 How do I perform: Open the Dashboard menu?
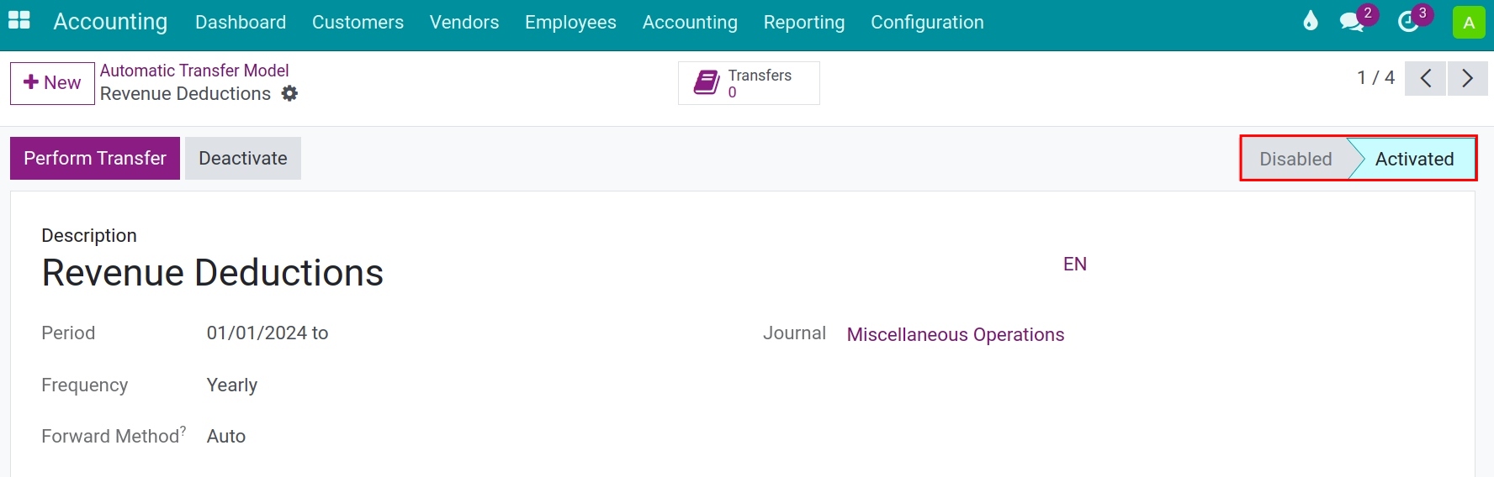(241, 23)
